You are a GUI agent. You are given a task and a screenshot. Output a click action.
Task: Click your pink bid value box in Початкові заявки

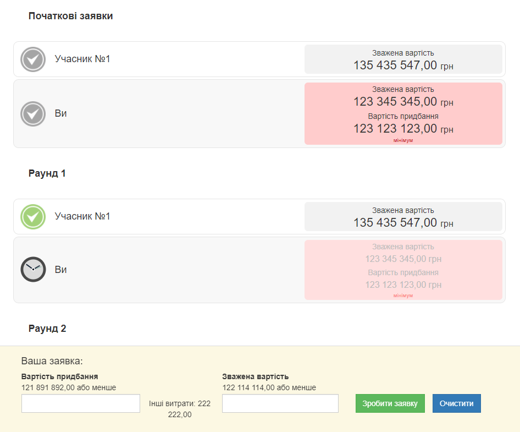click(403, 114)
